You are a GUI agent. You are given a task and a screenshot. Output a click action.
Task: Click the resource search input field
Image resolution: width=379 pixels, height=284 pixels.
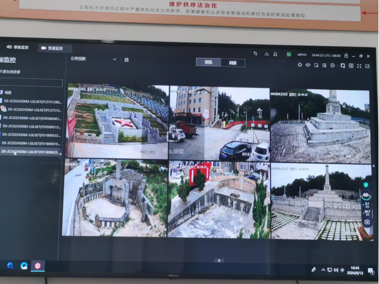[x=31, y=83]
